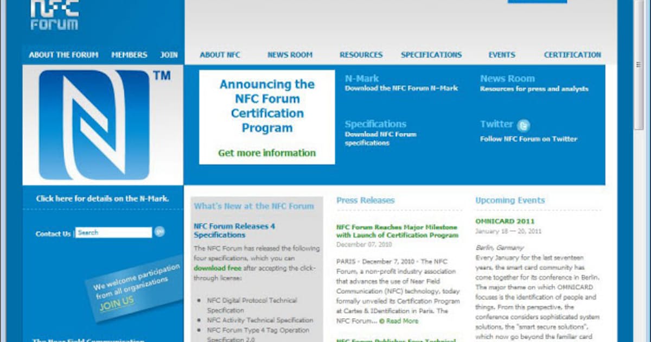Image resolution: width=651 pixels, height=342 pixels.
Task: Select Members in the top navigation
Action: coord(129,55)
